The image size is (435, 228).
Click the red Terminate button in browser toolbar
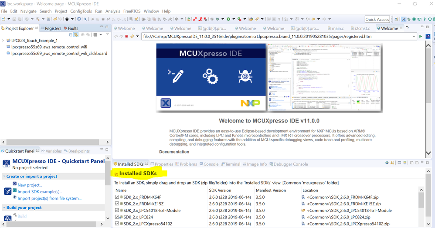click(126, 36)
